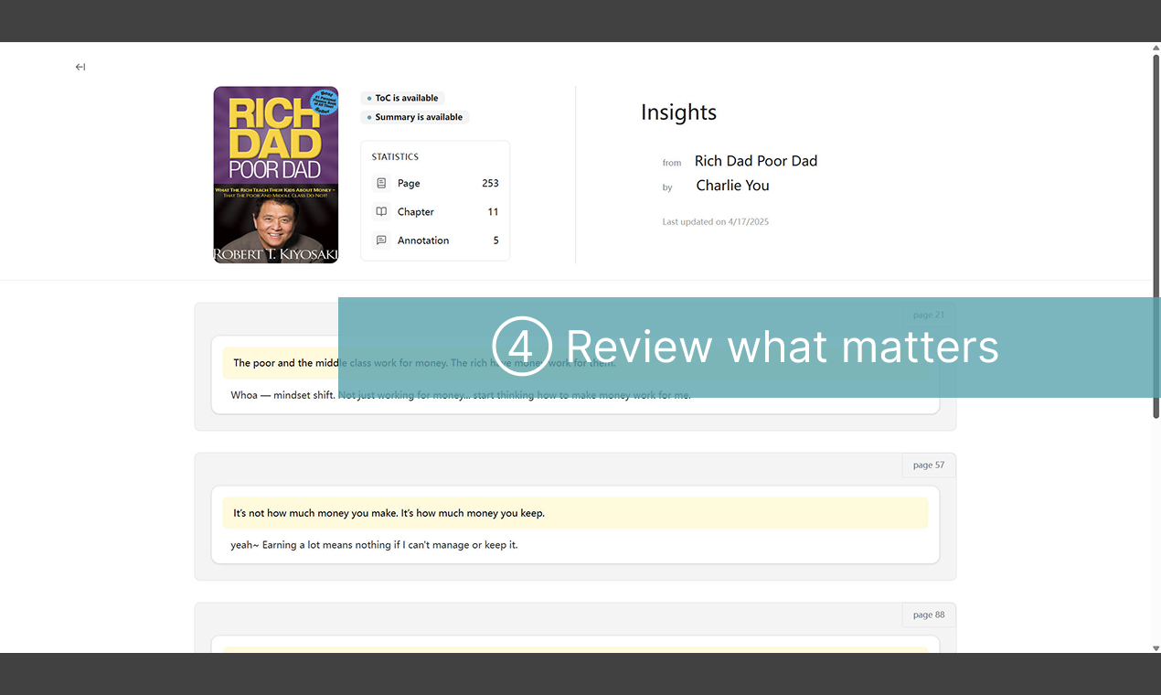Click the scrollbar up arrow
Image resolution: width=1161 pixels, height=695 pixels.
click(1156, 48)
